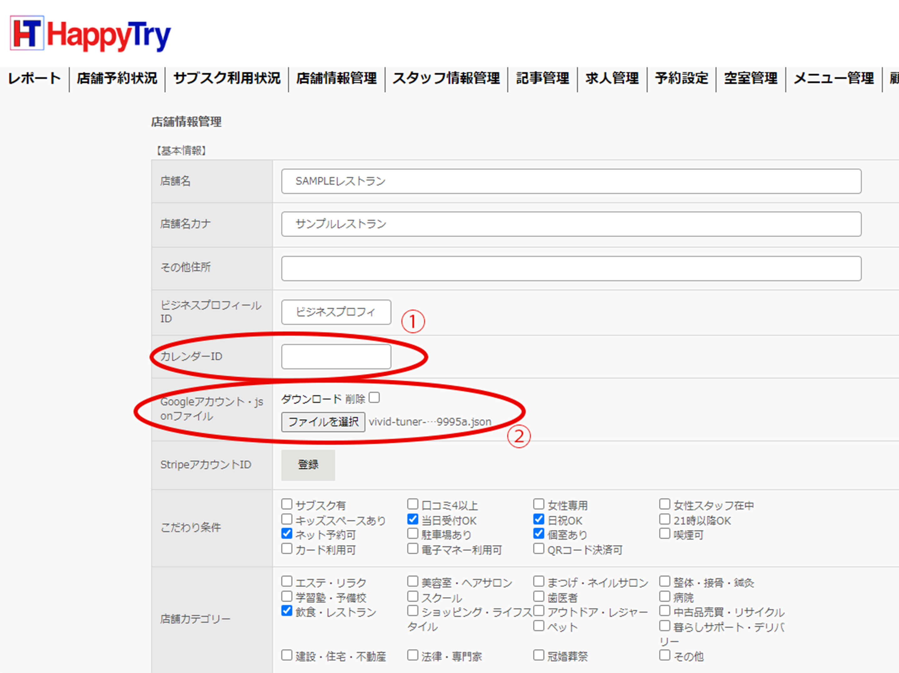Select the 美容室・ヘアサロン category checkbox

pyautogui.click(x=412, y=581)
